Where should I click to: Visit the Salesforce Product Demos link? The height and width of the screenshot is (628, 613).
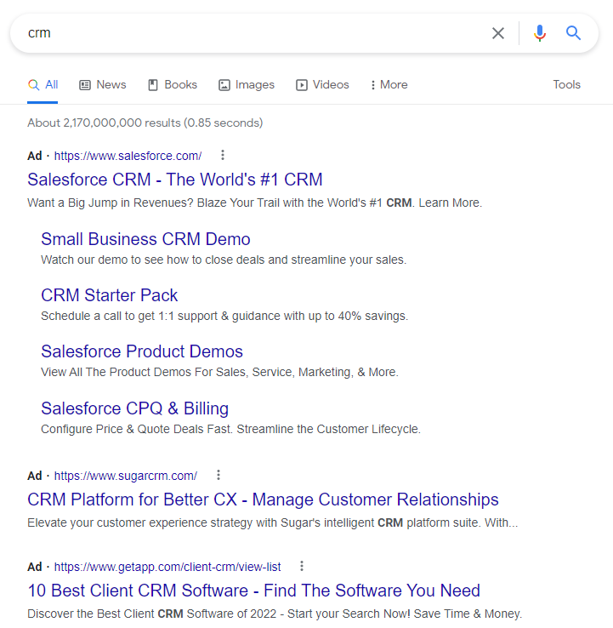[142, 351]
